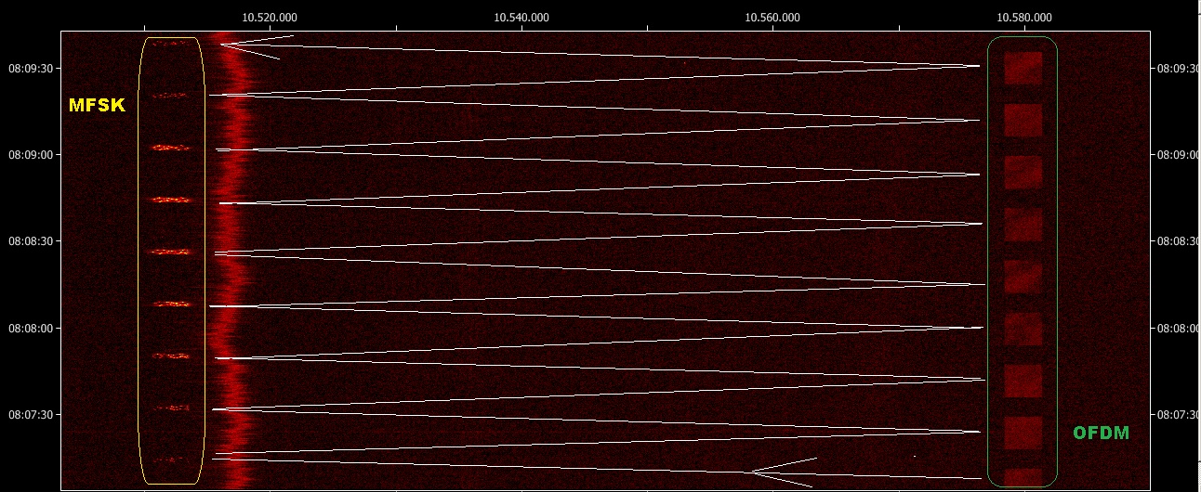Click the 10.560.000 frequency label

pyautogui.click(x=773, y=17)
